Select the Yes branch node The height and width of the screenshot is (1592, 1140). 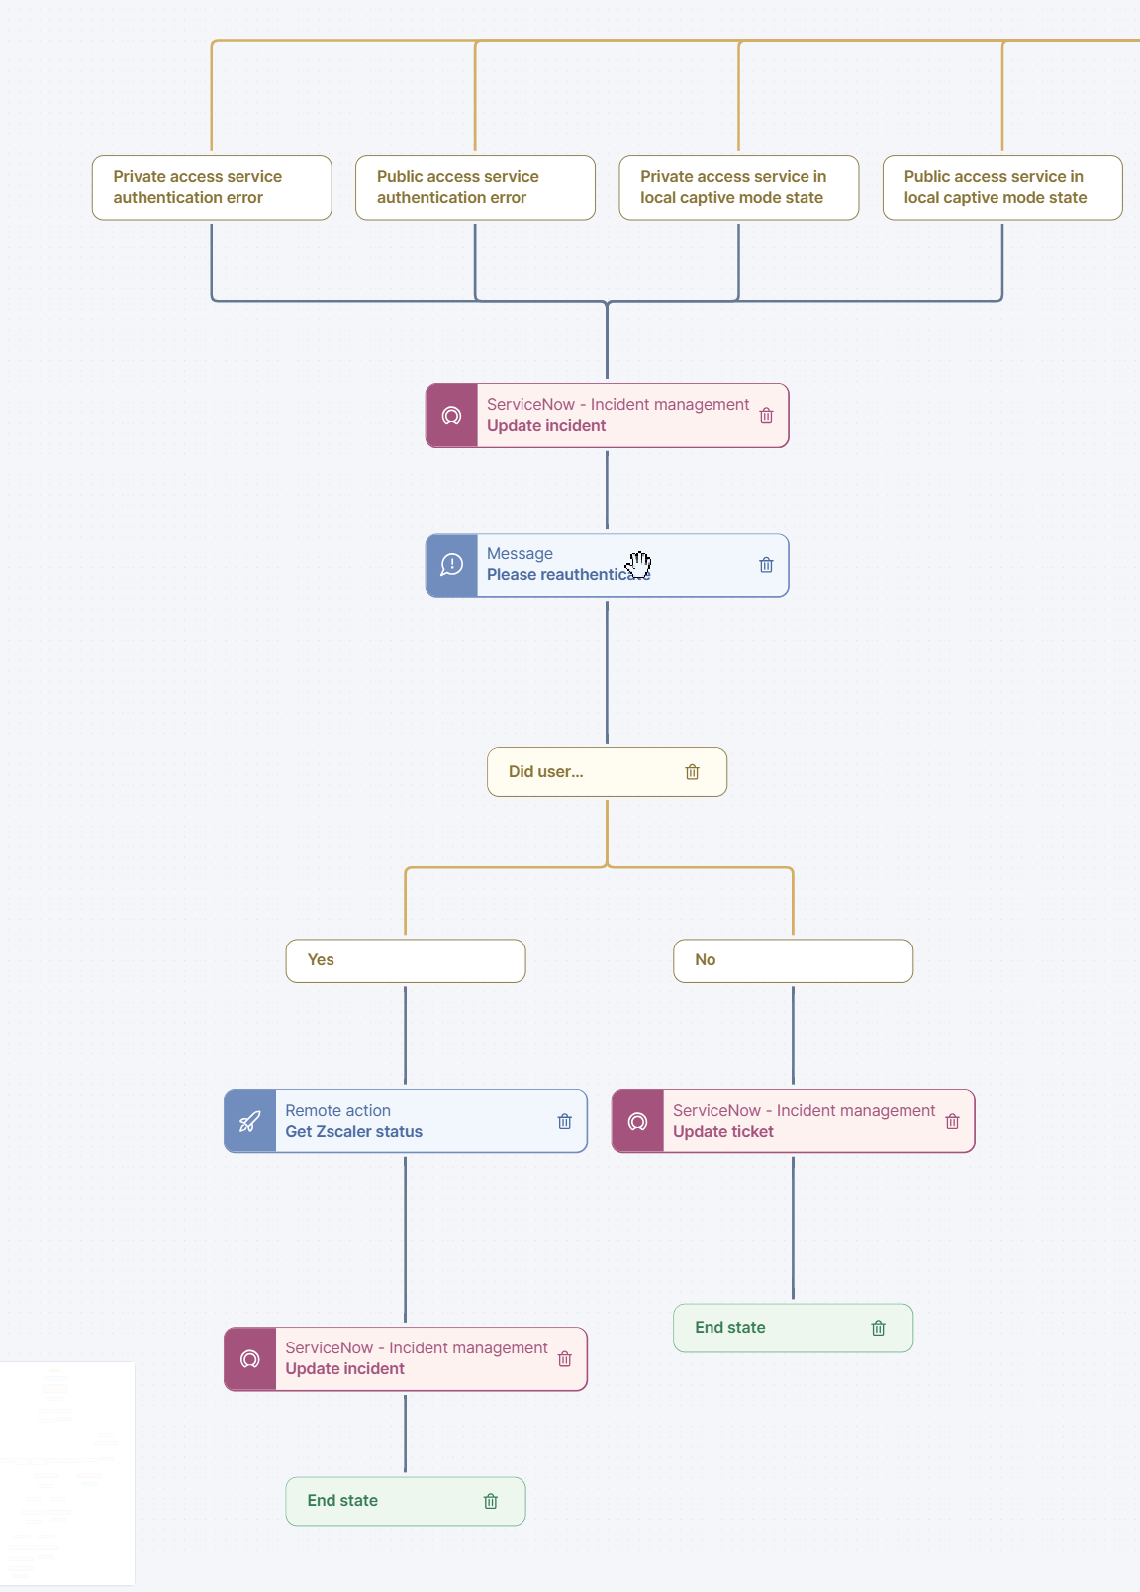(406, 960)
